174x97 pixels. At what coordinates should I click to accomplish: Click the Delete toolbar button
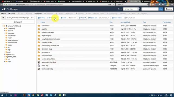pyautogui.click(x=59, y=13)
